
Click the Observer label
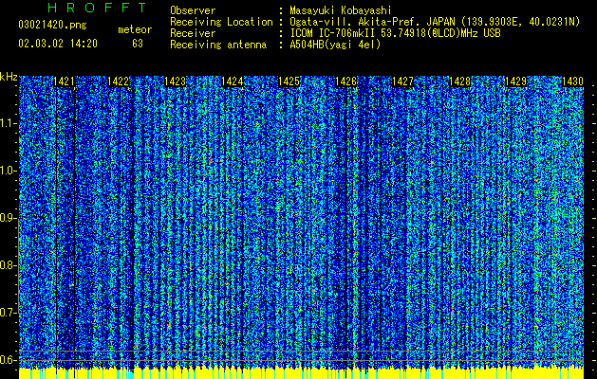(193, 10)
